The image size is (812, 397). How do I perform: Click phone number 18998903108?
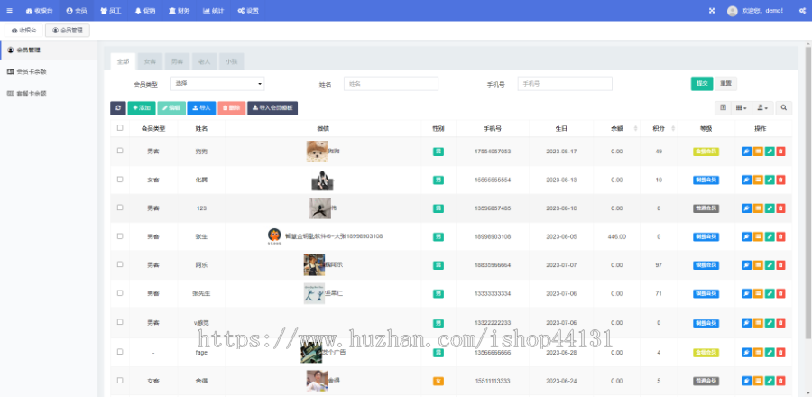[x=493, y=236]
